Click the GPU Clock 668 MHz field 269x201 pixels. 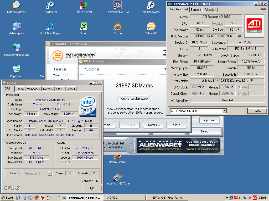pos(198,87)
